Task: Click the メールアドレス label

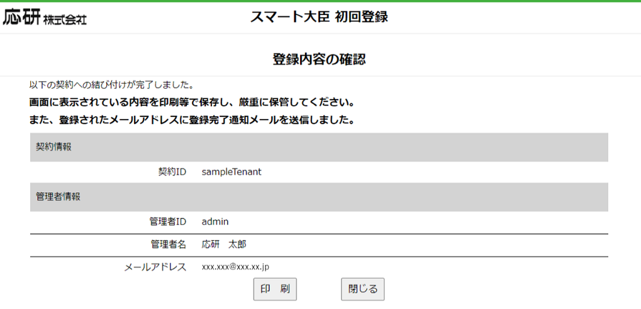Action: [155, 267]
